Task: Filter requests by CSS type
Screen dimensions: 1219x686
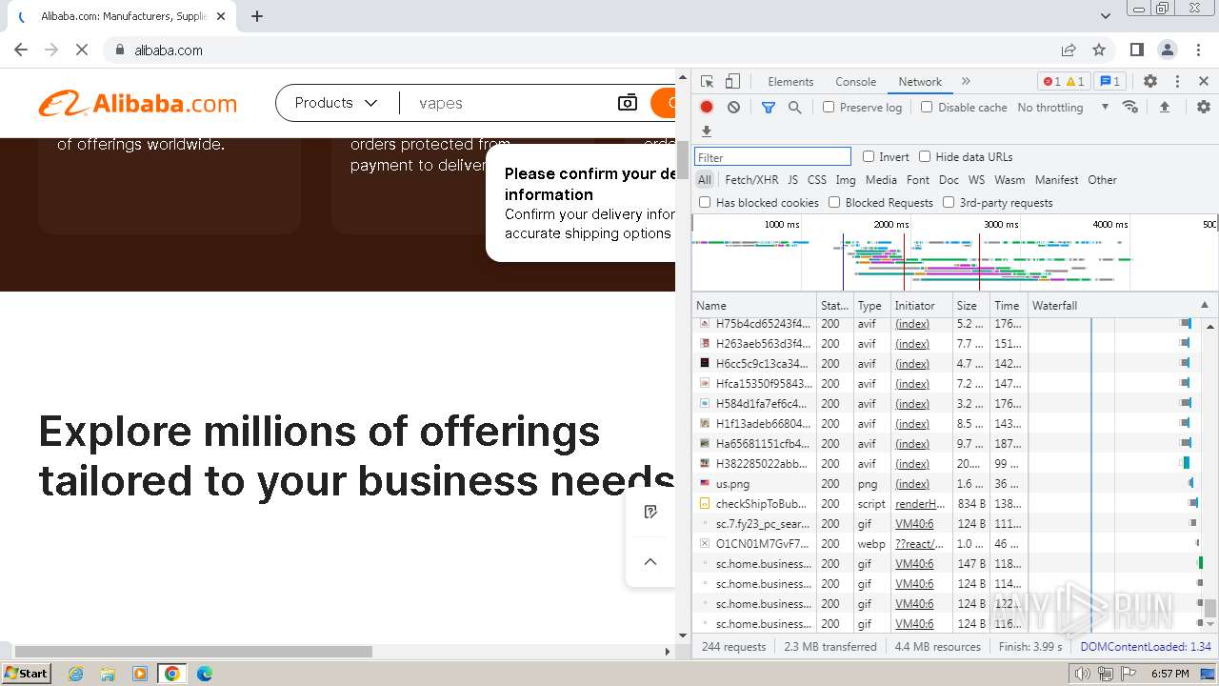Action: (x=817, y=179)
